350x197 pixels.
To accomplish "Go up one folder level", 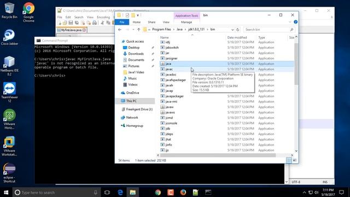I will click(138, 30).
